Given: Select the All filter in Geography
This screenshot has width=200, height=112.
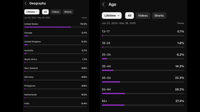Looking at the screenshot, I should click(x=46, y=12).
